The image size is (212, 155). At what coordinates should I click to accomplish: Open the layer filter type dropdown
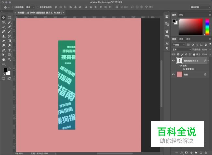pos(178,45)
